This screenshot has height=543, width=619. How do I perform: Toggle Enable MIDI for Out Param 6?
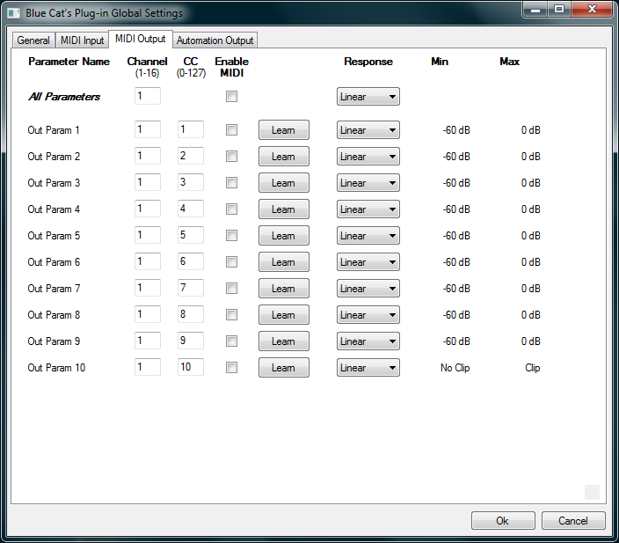tap(232, 262)
